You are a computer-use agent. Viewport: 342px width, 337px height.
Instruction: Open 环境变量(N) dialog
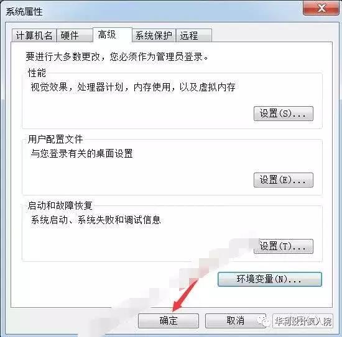pos(270,279)
